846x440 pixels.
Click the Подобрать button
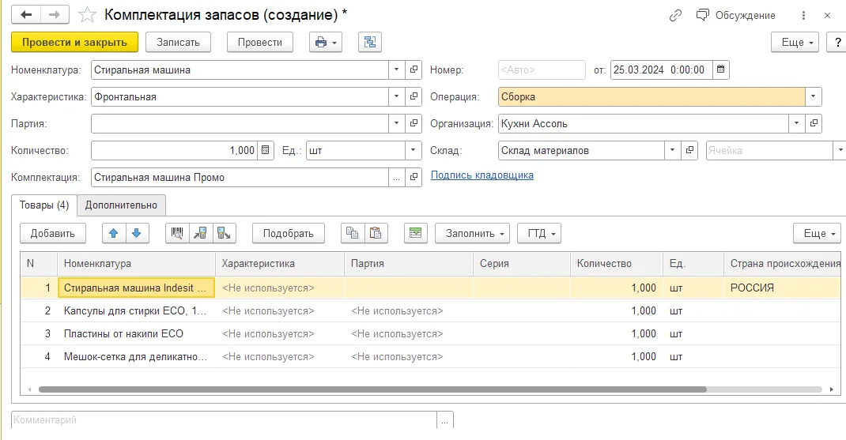(288, 234)
